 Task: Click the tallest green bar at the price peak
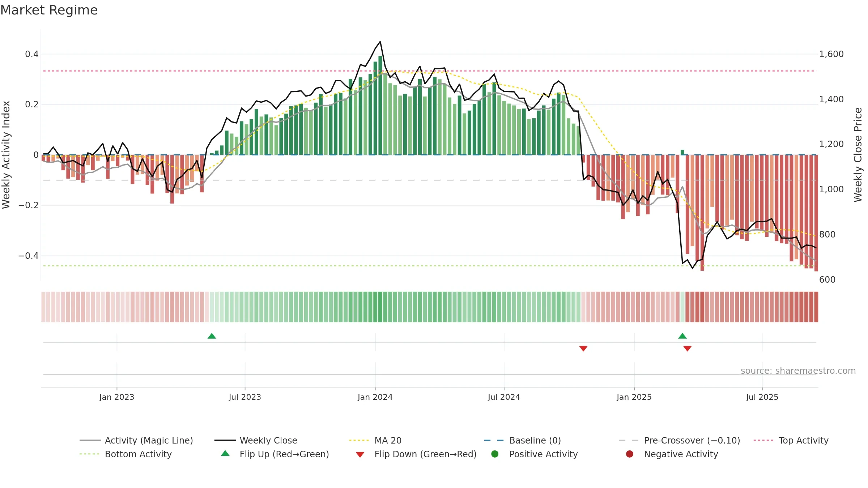coord(380,105)
